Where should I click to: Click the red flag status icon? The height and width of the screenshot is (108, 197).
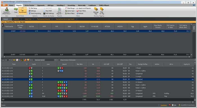pos(170,105)
